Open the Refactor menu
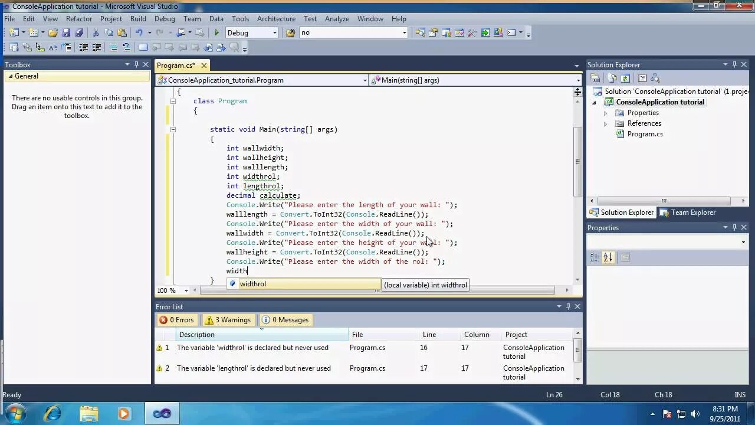755x425 pixels. (x=79, y=19)
